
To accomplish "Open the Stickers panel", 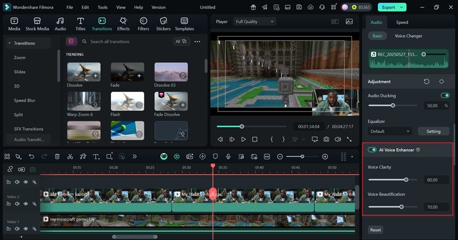I will coord(163,24).
